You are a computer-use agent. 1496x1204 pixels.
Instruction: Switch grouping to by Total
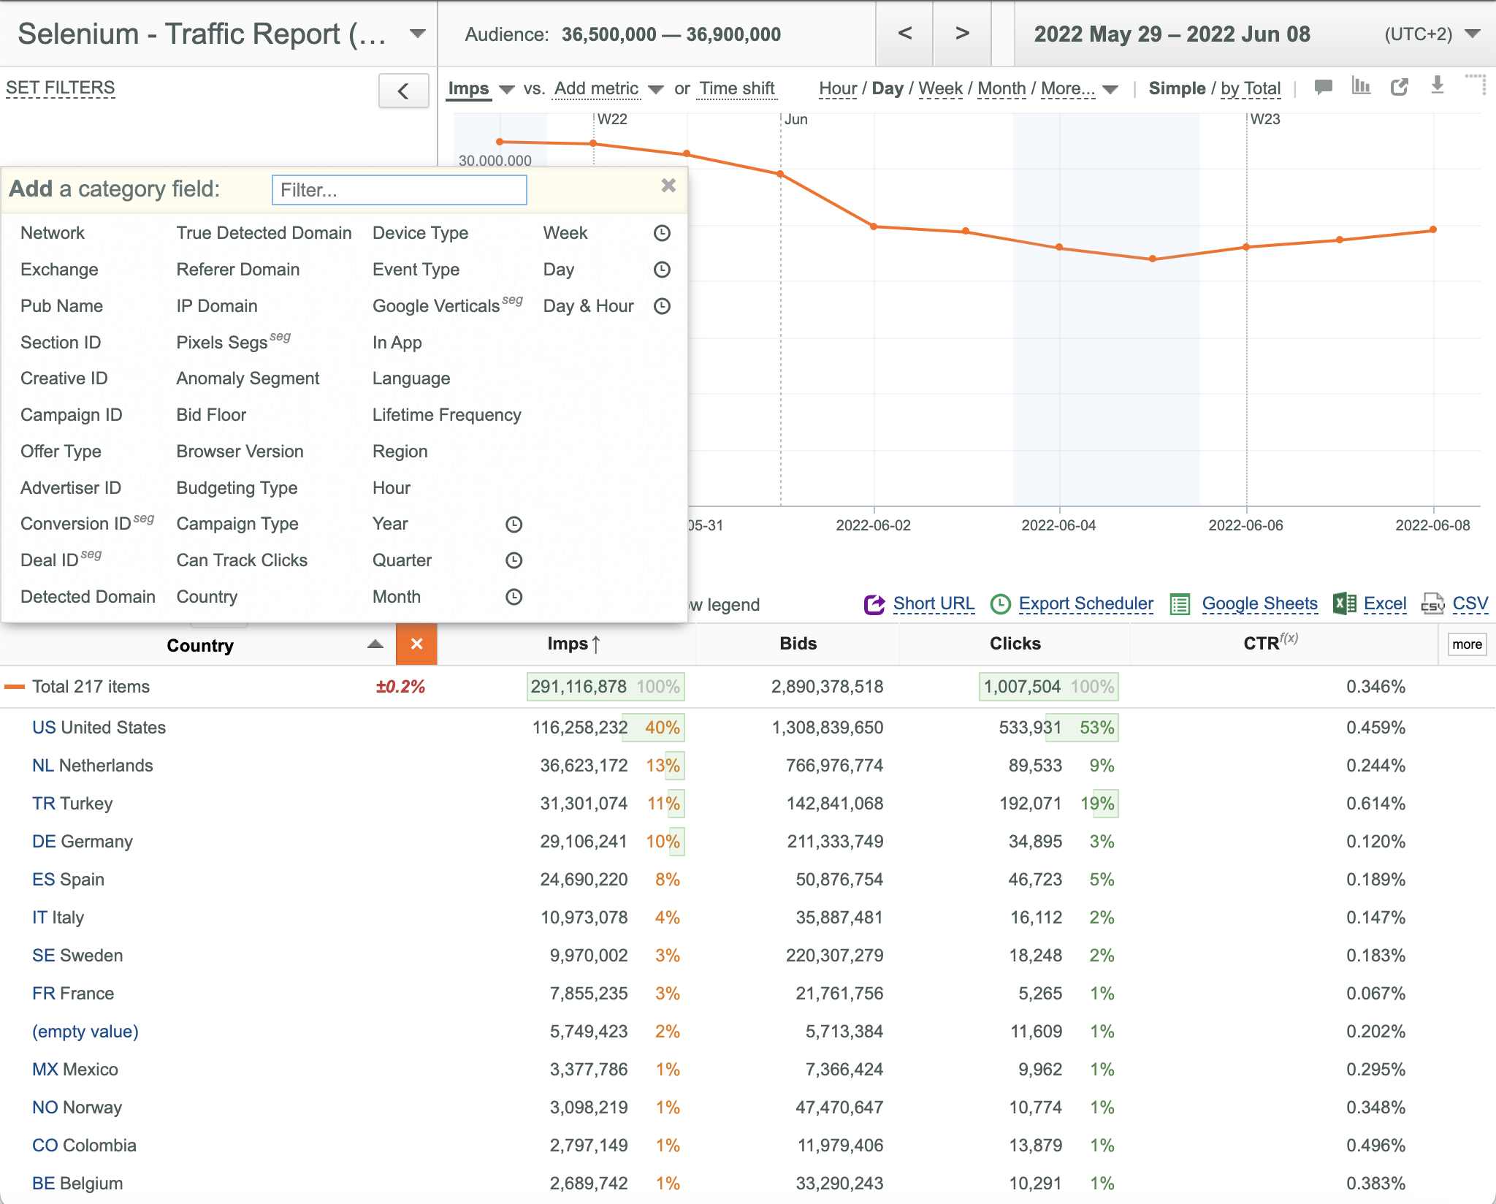1251,88
